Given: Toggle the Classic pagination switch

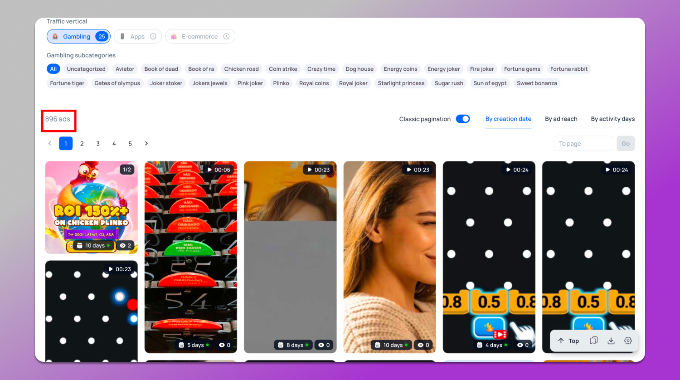Looking at the screenshot, I should 462,119.
